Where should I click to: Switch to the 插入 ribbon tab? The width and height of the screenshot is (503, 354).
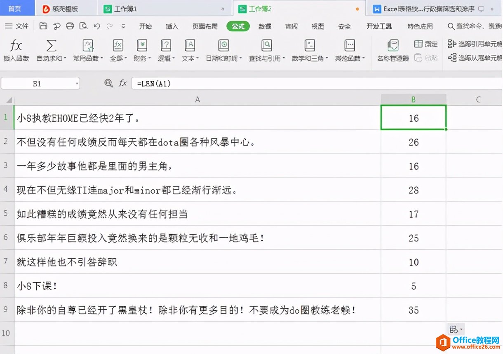tap(172, 26)
